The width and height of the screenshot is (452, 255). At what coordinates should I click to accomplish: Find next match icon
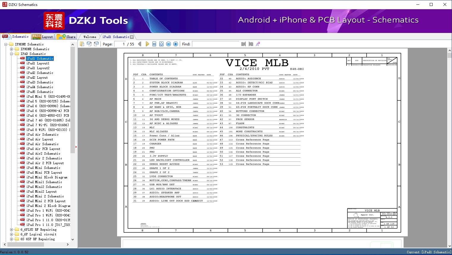251,44
